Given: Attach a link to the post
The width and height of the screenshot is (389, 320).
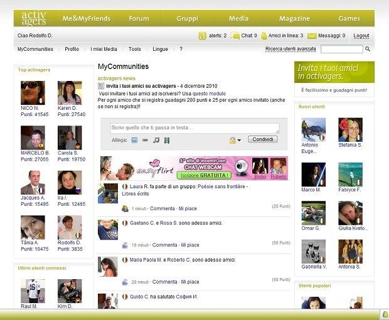Looking at the screenshot, I should pos(145,140).
